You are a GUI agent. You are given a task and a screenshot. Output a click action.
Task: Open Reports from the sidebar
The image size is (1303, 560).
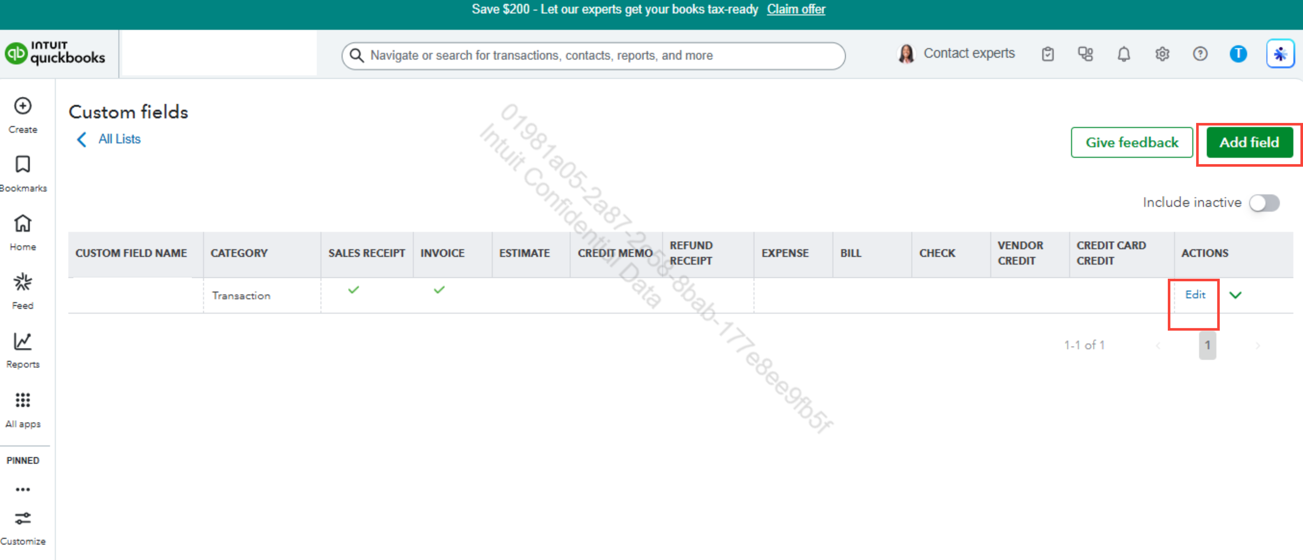tap(23, 342)
